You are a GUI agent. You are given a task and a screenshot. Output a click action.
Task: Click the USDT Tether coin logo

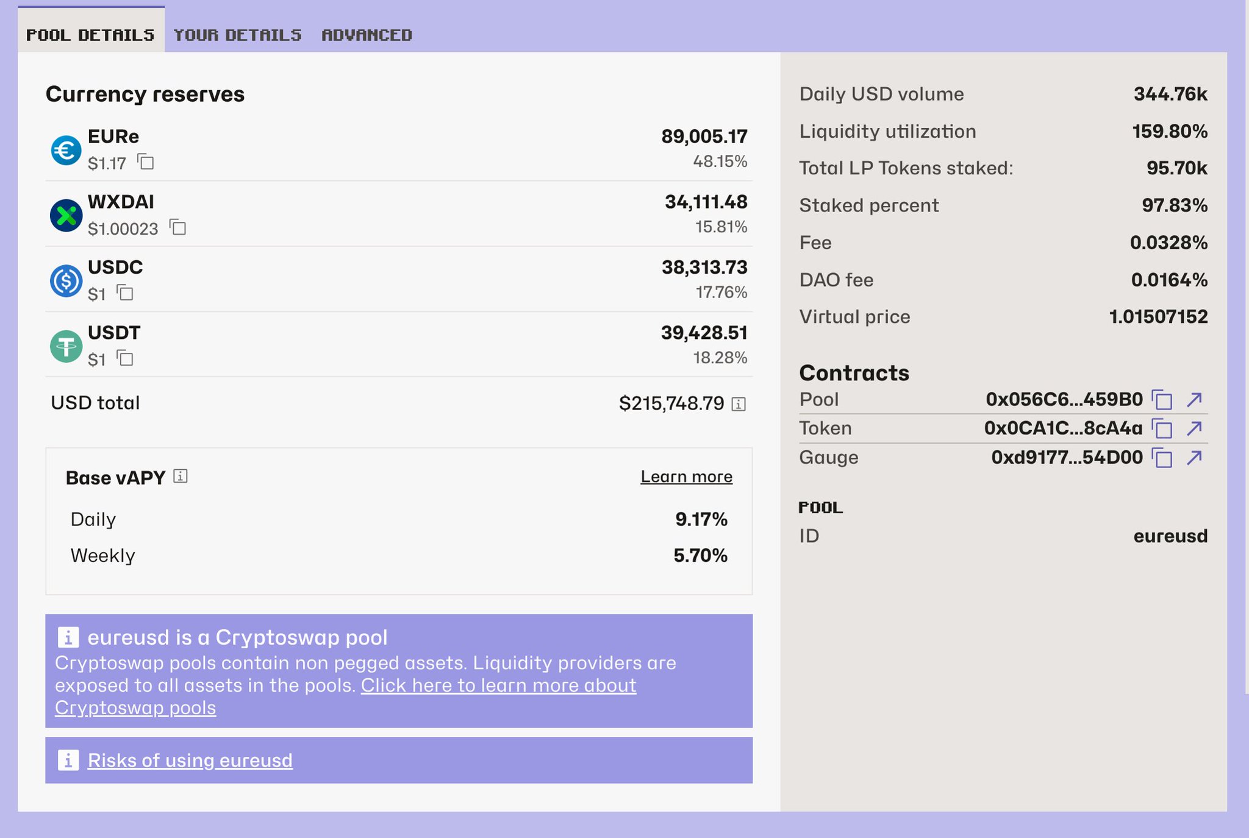[66, 346]
